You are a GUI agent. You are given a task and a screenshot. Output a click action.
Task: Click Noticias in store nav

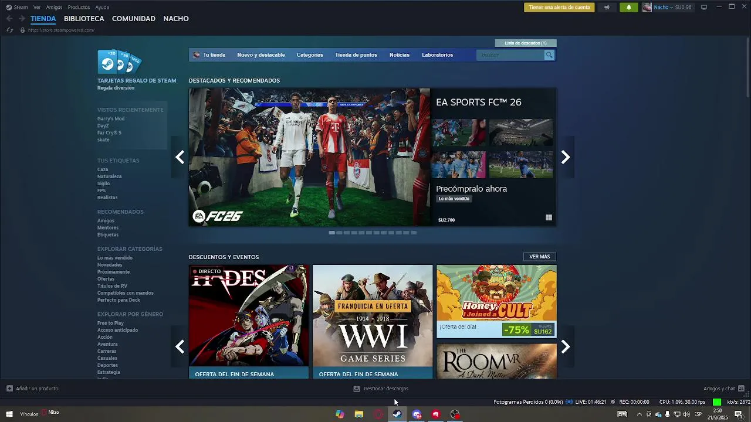[400, 55]
